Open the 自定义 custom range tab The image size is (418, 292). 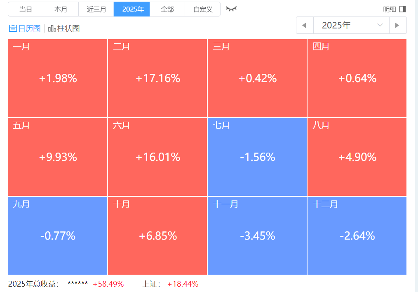(x=202, y=9)
